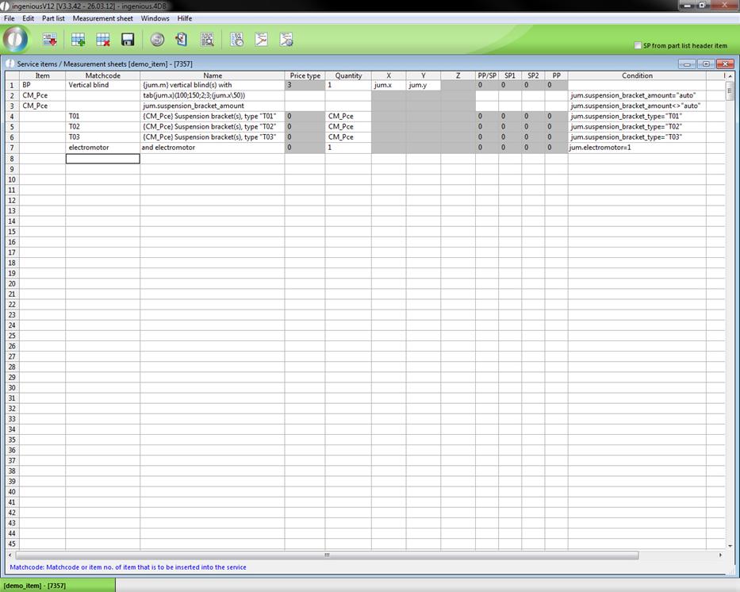Select row 7 header for electromotor
The width and height of the screenshot is (740, 592).
coord(12,148)
